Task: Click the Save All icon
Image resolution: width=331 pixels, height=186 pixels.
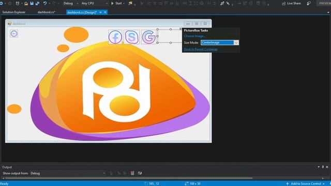Action: (x=38, y=4)
